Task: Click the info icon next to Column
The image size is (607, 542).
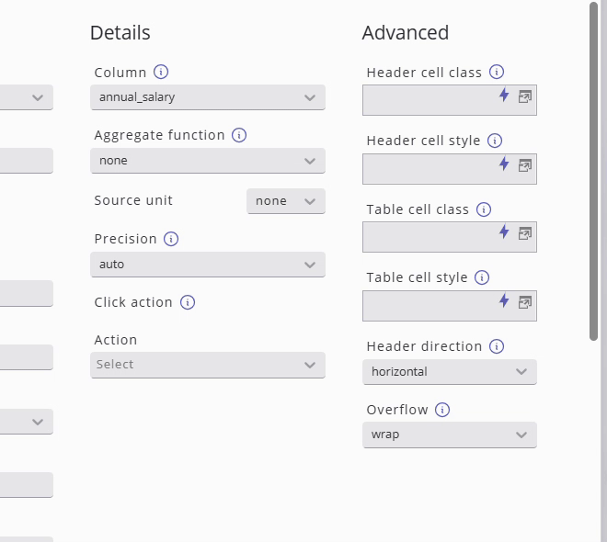Action: 161,72
